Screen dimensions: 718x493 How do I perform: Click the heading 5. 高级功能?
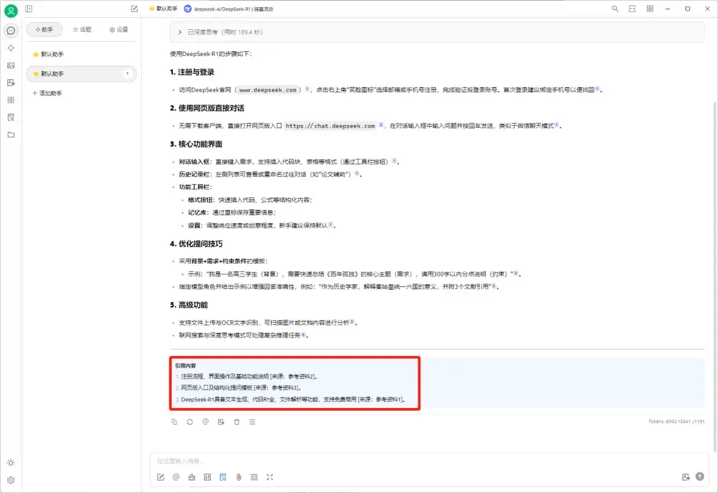189,305
